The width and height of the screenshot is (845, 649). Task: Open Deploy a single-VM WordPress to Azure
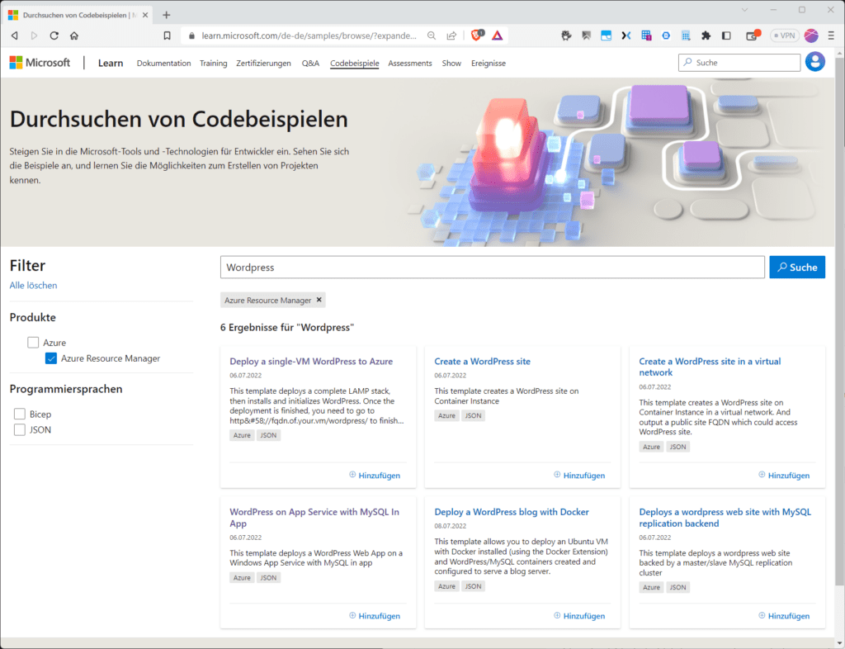click(311, 361)
